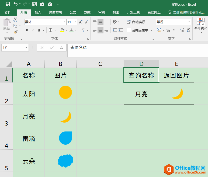Image resolution: width=208 pixels, height=177 pixels.
Task: Switch to the 插入 ribbon tab
Action: [x=38, y=12]
